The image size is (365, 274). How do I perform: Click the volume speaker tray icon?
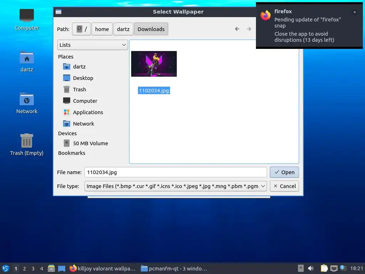(311, 268)
